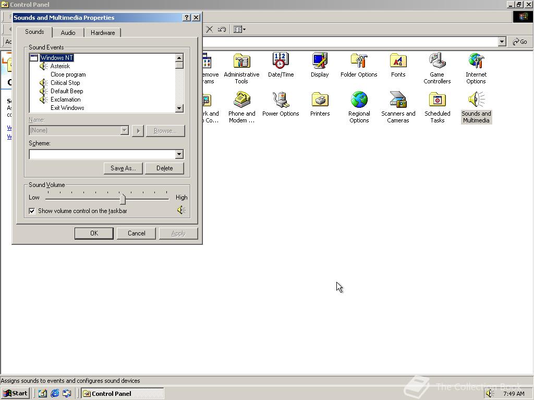Click the Delete (X) toolbar icon
The image size is (534, 400).
click(x=210, y=29)
